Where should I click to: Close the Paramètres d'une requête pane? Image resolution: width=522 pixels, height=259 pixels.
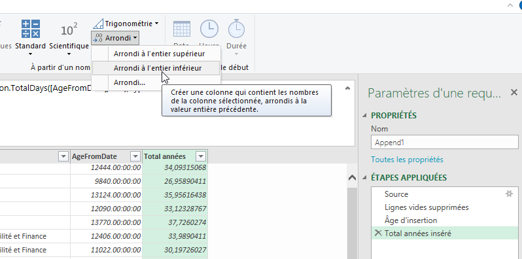click(514, 93)
